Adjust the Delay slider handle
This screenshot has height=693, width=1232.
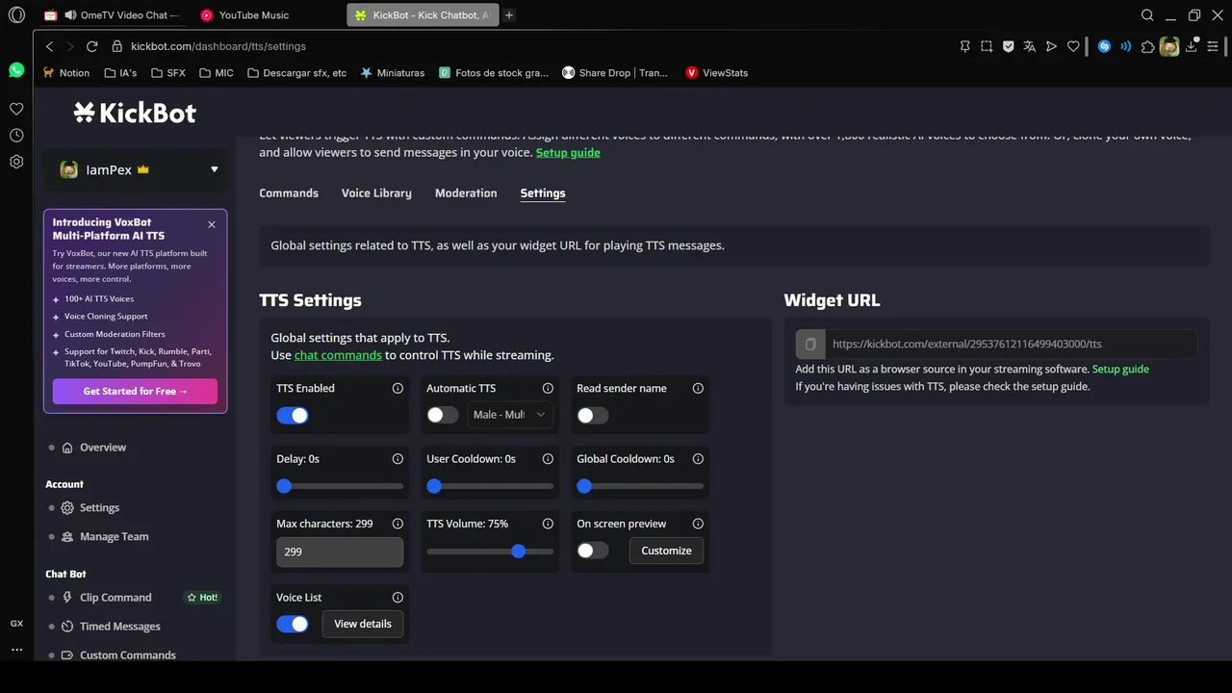pyautogui.click(x=284, y=486)
